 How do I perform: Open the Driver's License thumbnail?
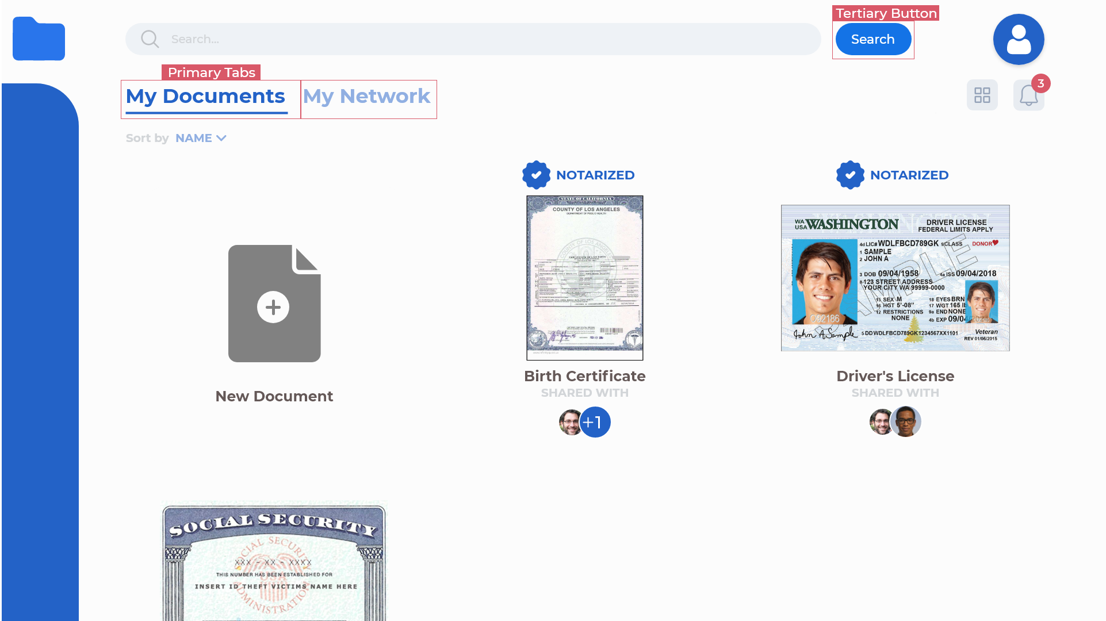(x=895, y=278)
